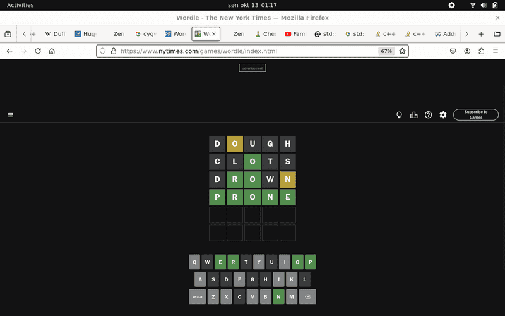Click the 67% zoom level indicator

coord(386,51)
